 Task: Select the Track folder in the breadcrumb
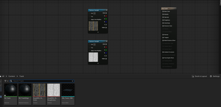point(21,76)
